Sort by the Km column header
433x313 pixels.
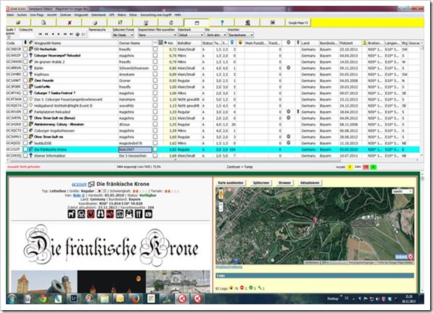click(x=170, y=43)
